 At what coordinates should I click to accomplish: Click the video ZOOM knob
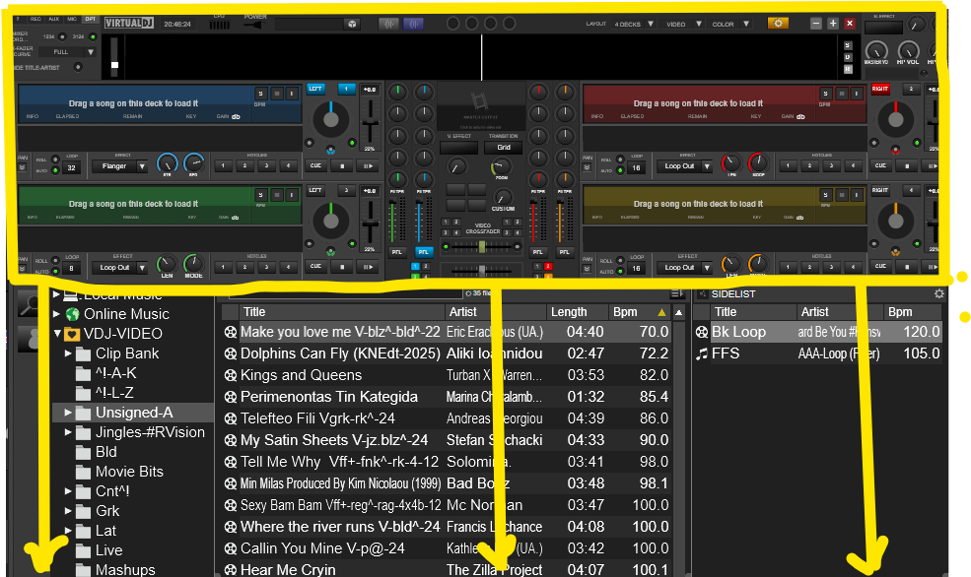(x=501, y=166)
